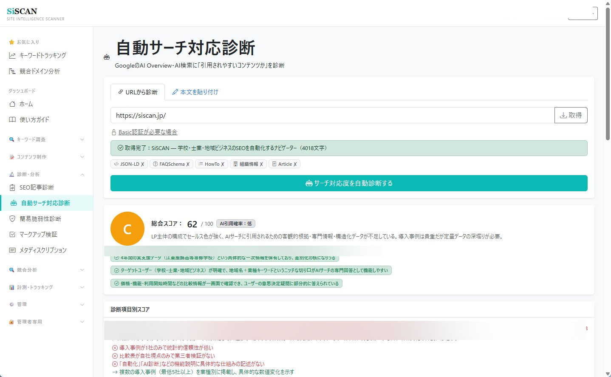
Task: Collapse the 診断・分析 section
Action: [46, 174]
